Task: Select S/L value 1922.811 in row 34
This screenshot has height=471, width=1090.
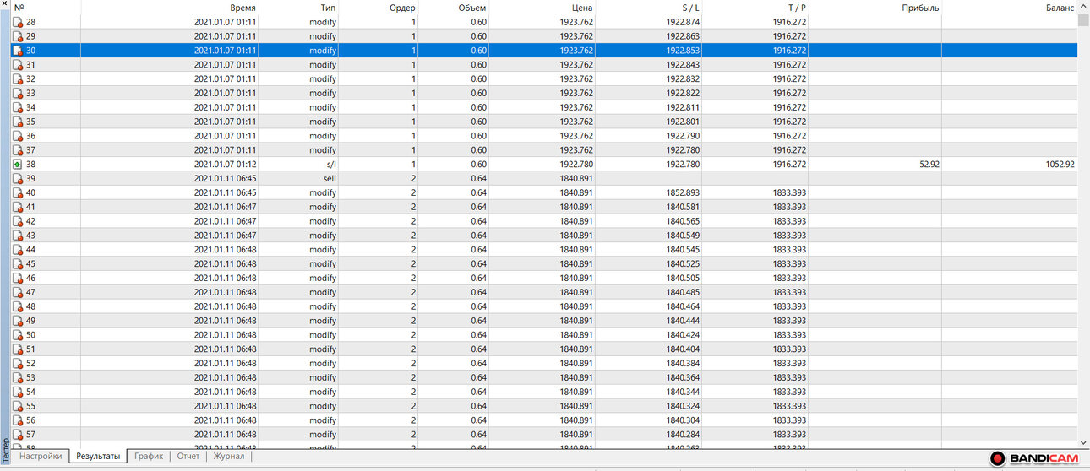Action: pyautogui.click(x=683, y=107)
